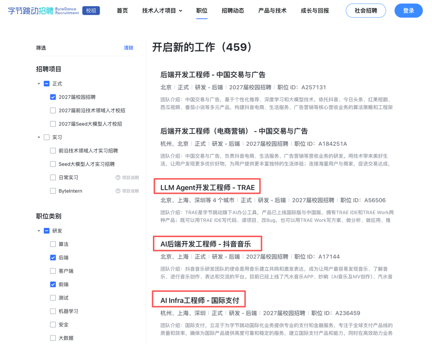
Task: Check the 测试 checkbox
Action: point(53,298)
